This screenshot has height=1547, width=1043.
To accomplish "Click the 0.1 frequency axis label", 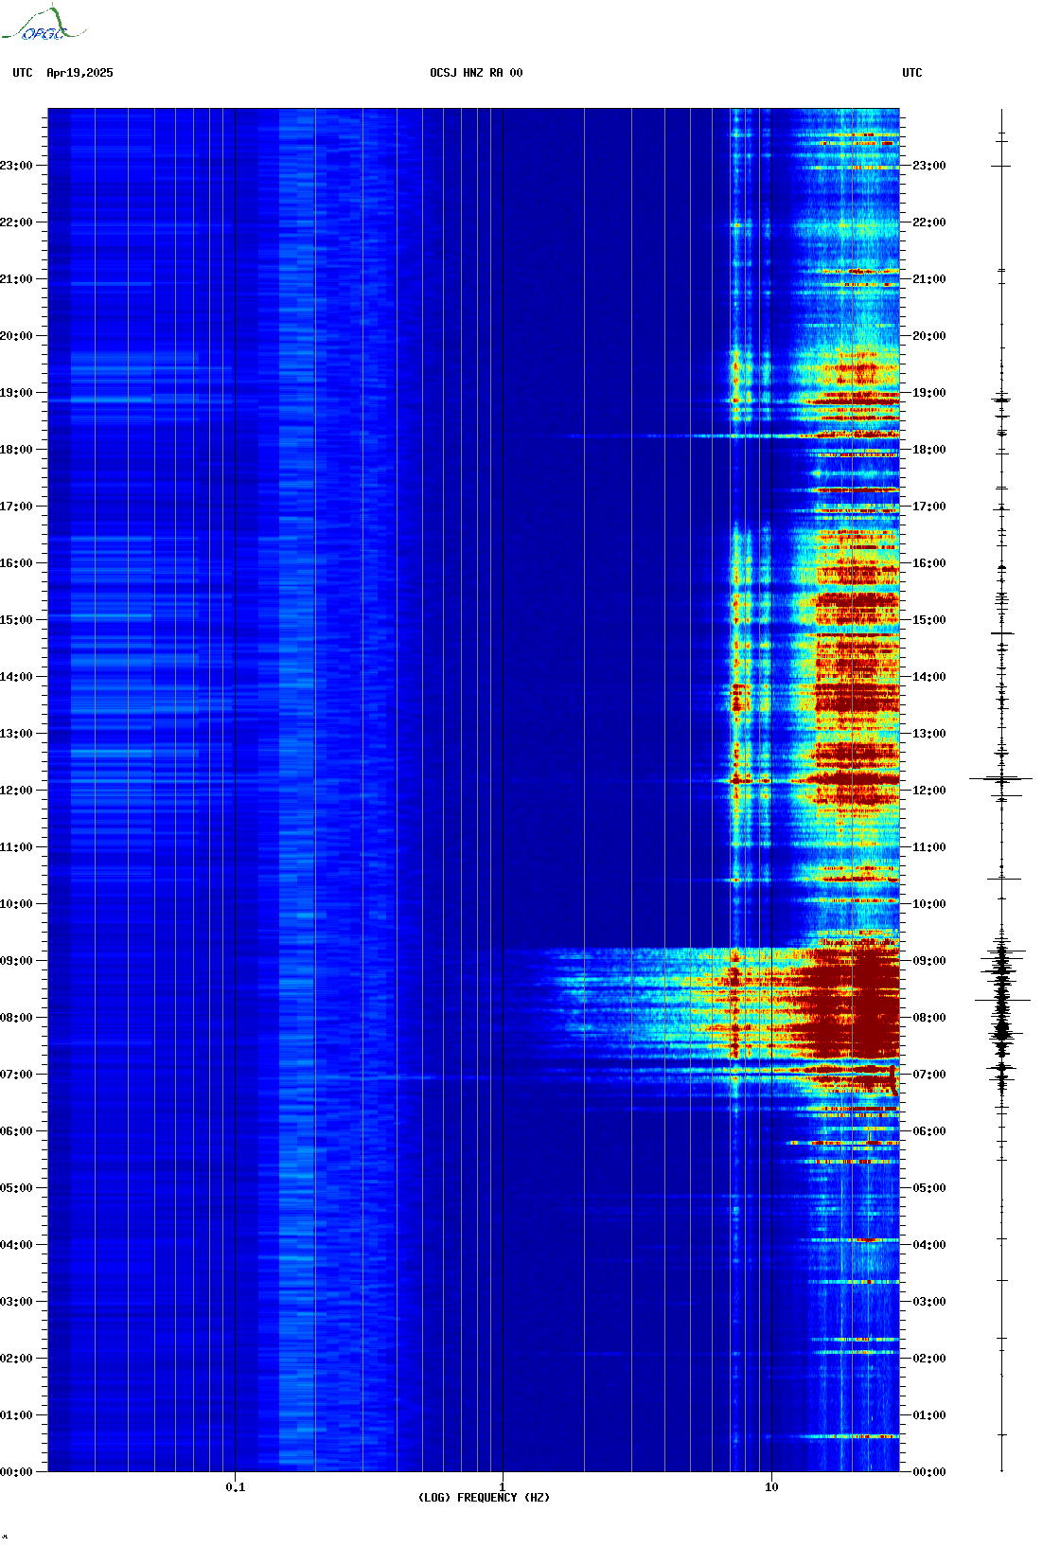I will click(x=236, y=1487).
